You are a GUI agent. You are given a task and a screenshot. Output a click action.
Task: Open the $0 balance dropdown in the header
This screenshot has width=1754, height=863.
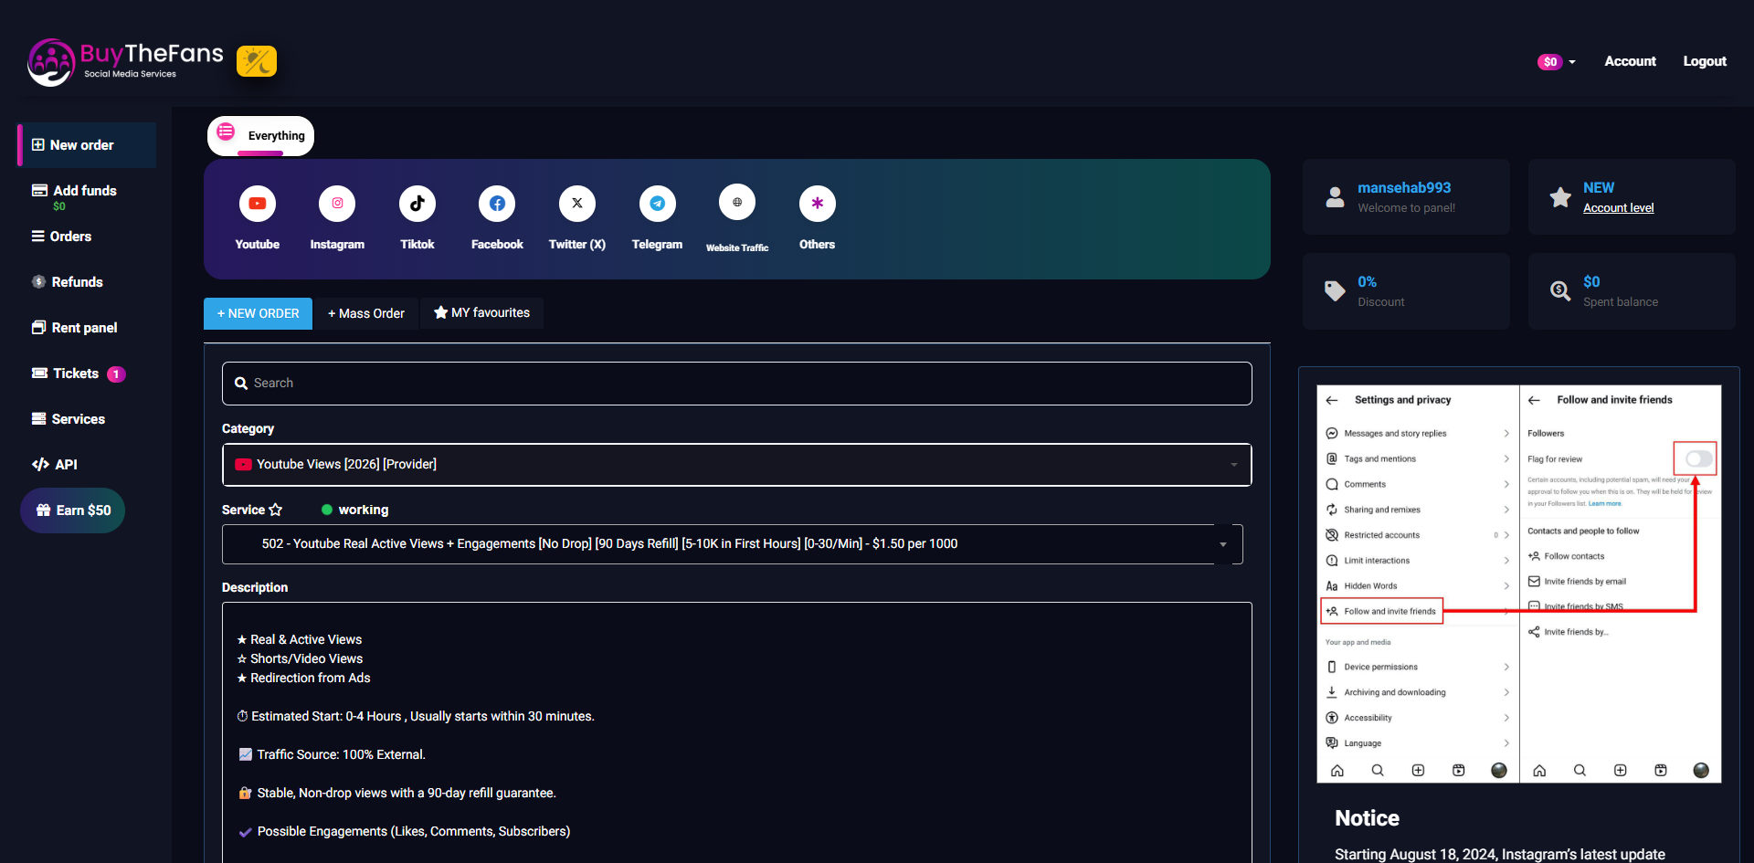pyautogui.click(x=1556, y=61)
